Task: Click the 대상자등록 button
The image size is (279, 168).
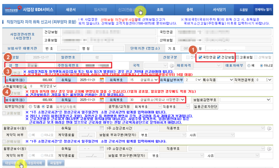Action: tap(12, 163)
